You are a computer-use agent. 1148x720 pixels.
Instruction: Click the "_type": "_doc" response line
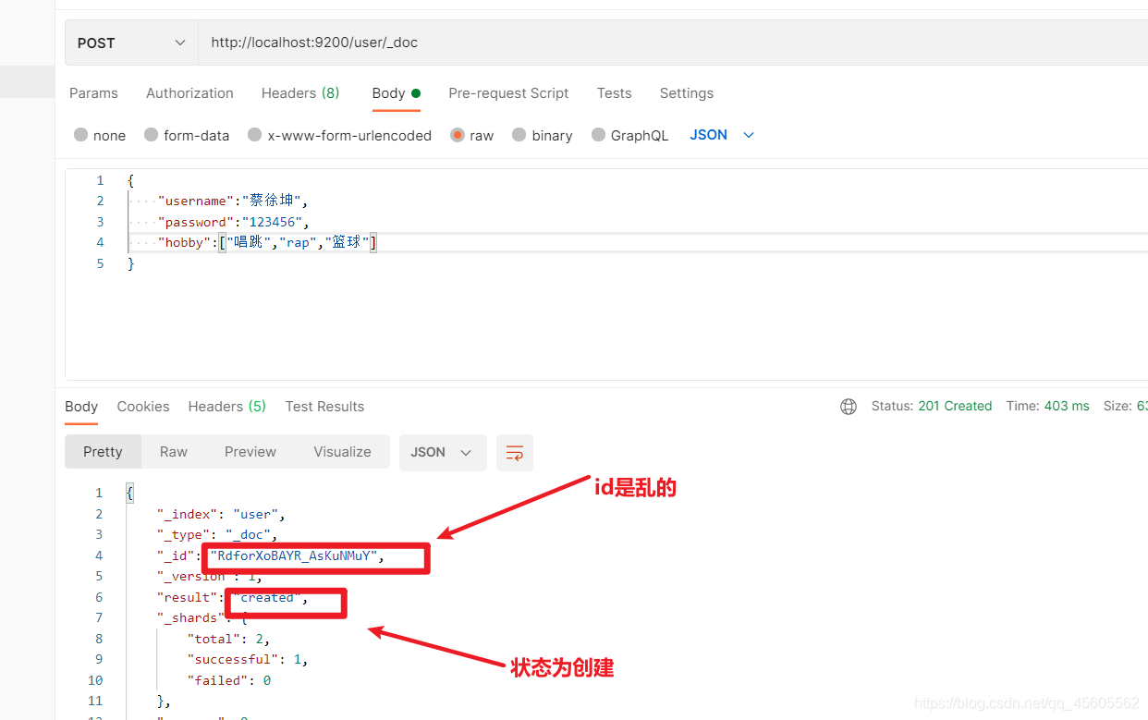point(218,534)
